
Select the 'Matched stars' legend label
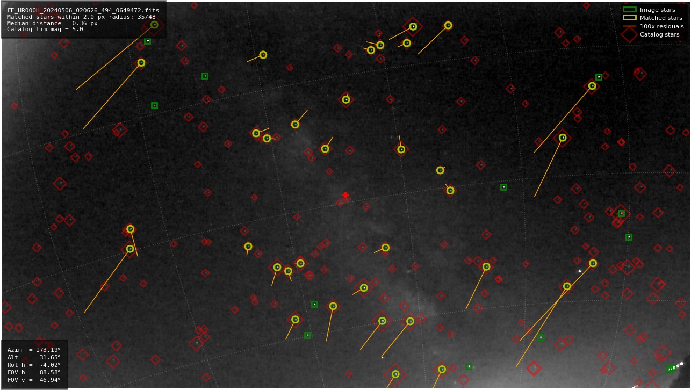661,18
